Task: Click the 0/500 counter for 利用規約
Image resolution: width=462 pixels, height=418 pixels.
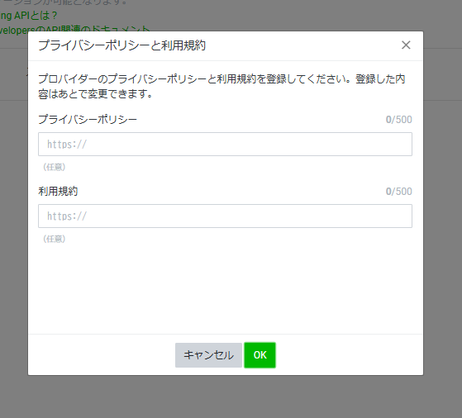Action: pyautogui.click(x=398, y=191)
